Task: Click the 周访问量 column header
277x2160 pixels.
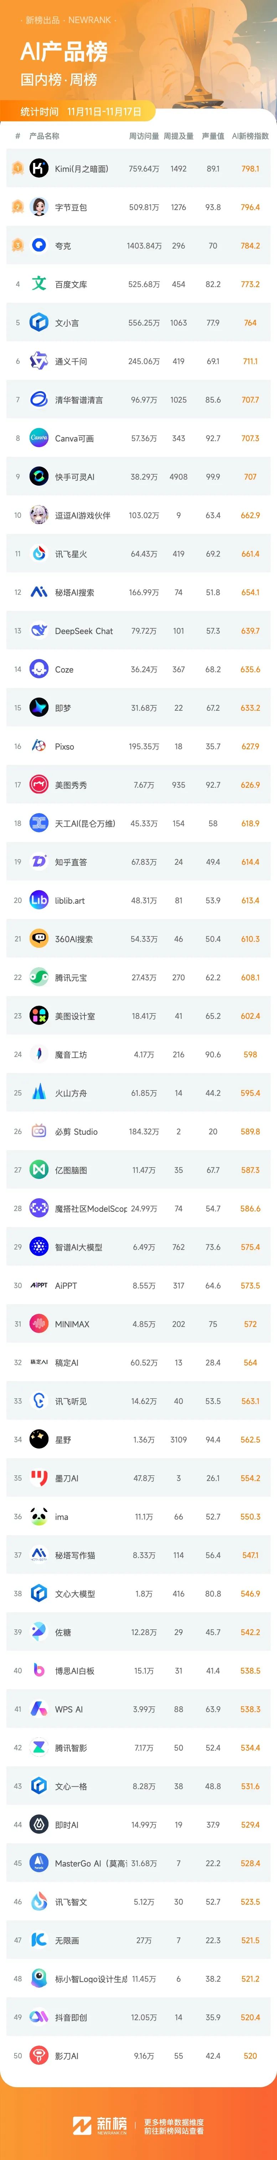Action: 144,136
